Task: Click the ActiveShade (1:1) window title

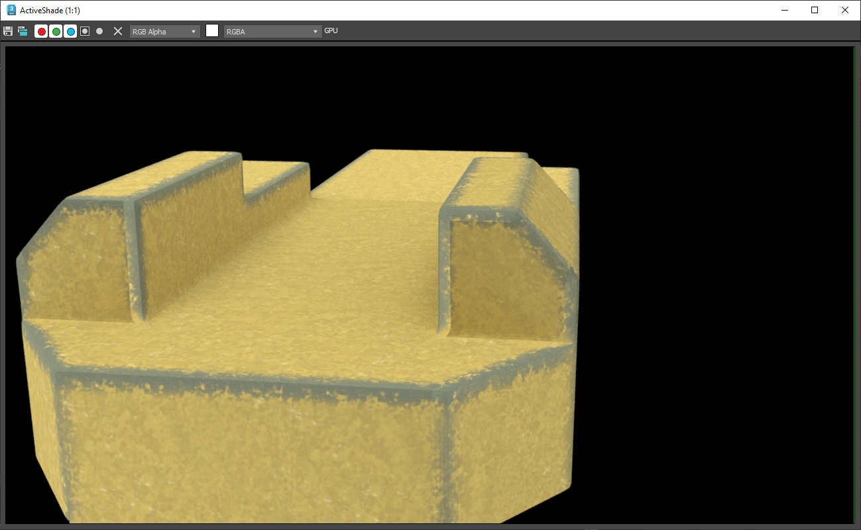Action: point(52,11)
